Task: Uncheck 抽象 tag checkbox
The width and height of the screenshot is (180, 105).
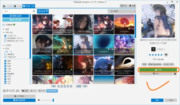Action: click(5, 61)
